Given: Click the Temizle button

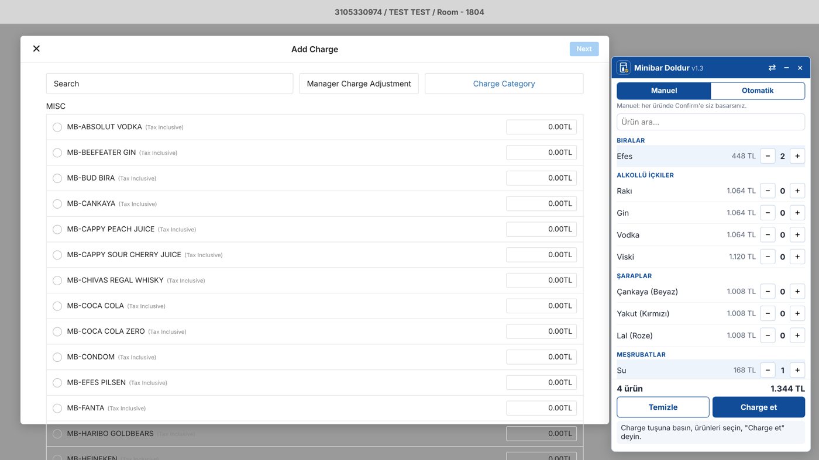Looking at the screenshot, I should pyautogui.click(x=663, y=407).
